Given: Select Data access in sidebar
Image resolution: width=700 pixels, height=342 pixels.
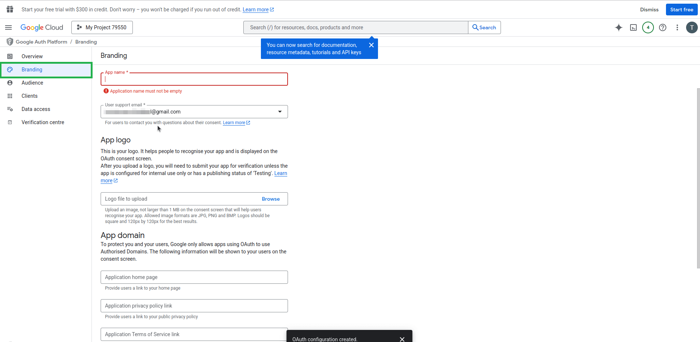Looking at the screenshot, I should pos(36,109).
